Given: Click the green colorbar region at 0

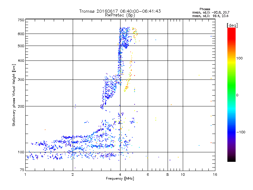Looking at the screenshot, I should (x=231, y=95).
